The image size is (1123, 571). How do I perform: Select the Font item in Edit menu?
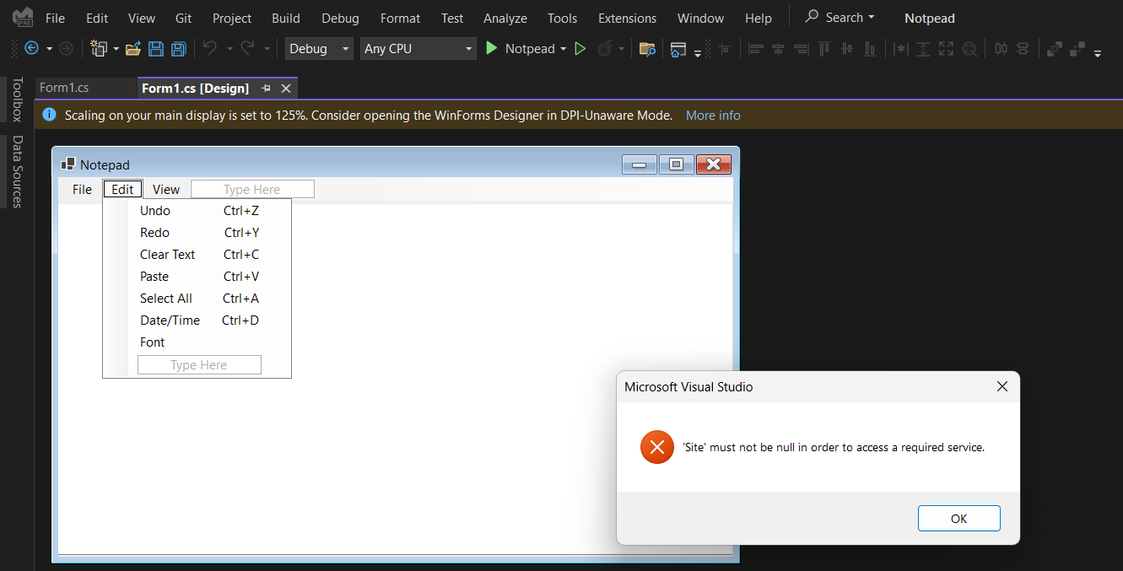click(x=197, y=342)
